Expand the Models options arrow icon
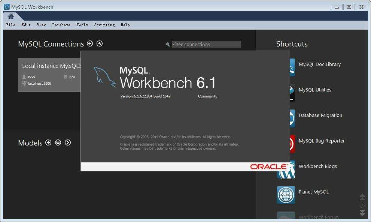371x222 pixels. click(x=68, y=142)
